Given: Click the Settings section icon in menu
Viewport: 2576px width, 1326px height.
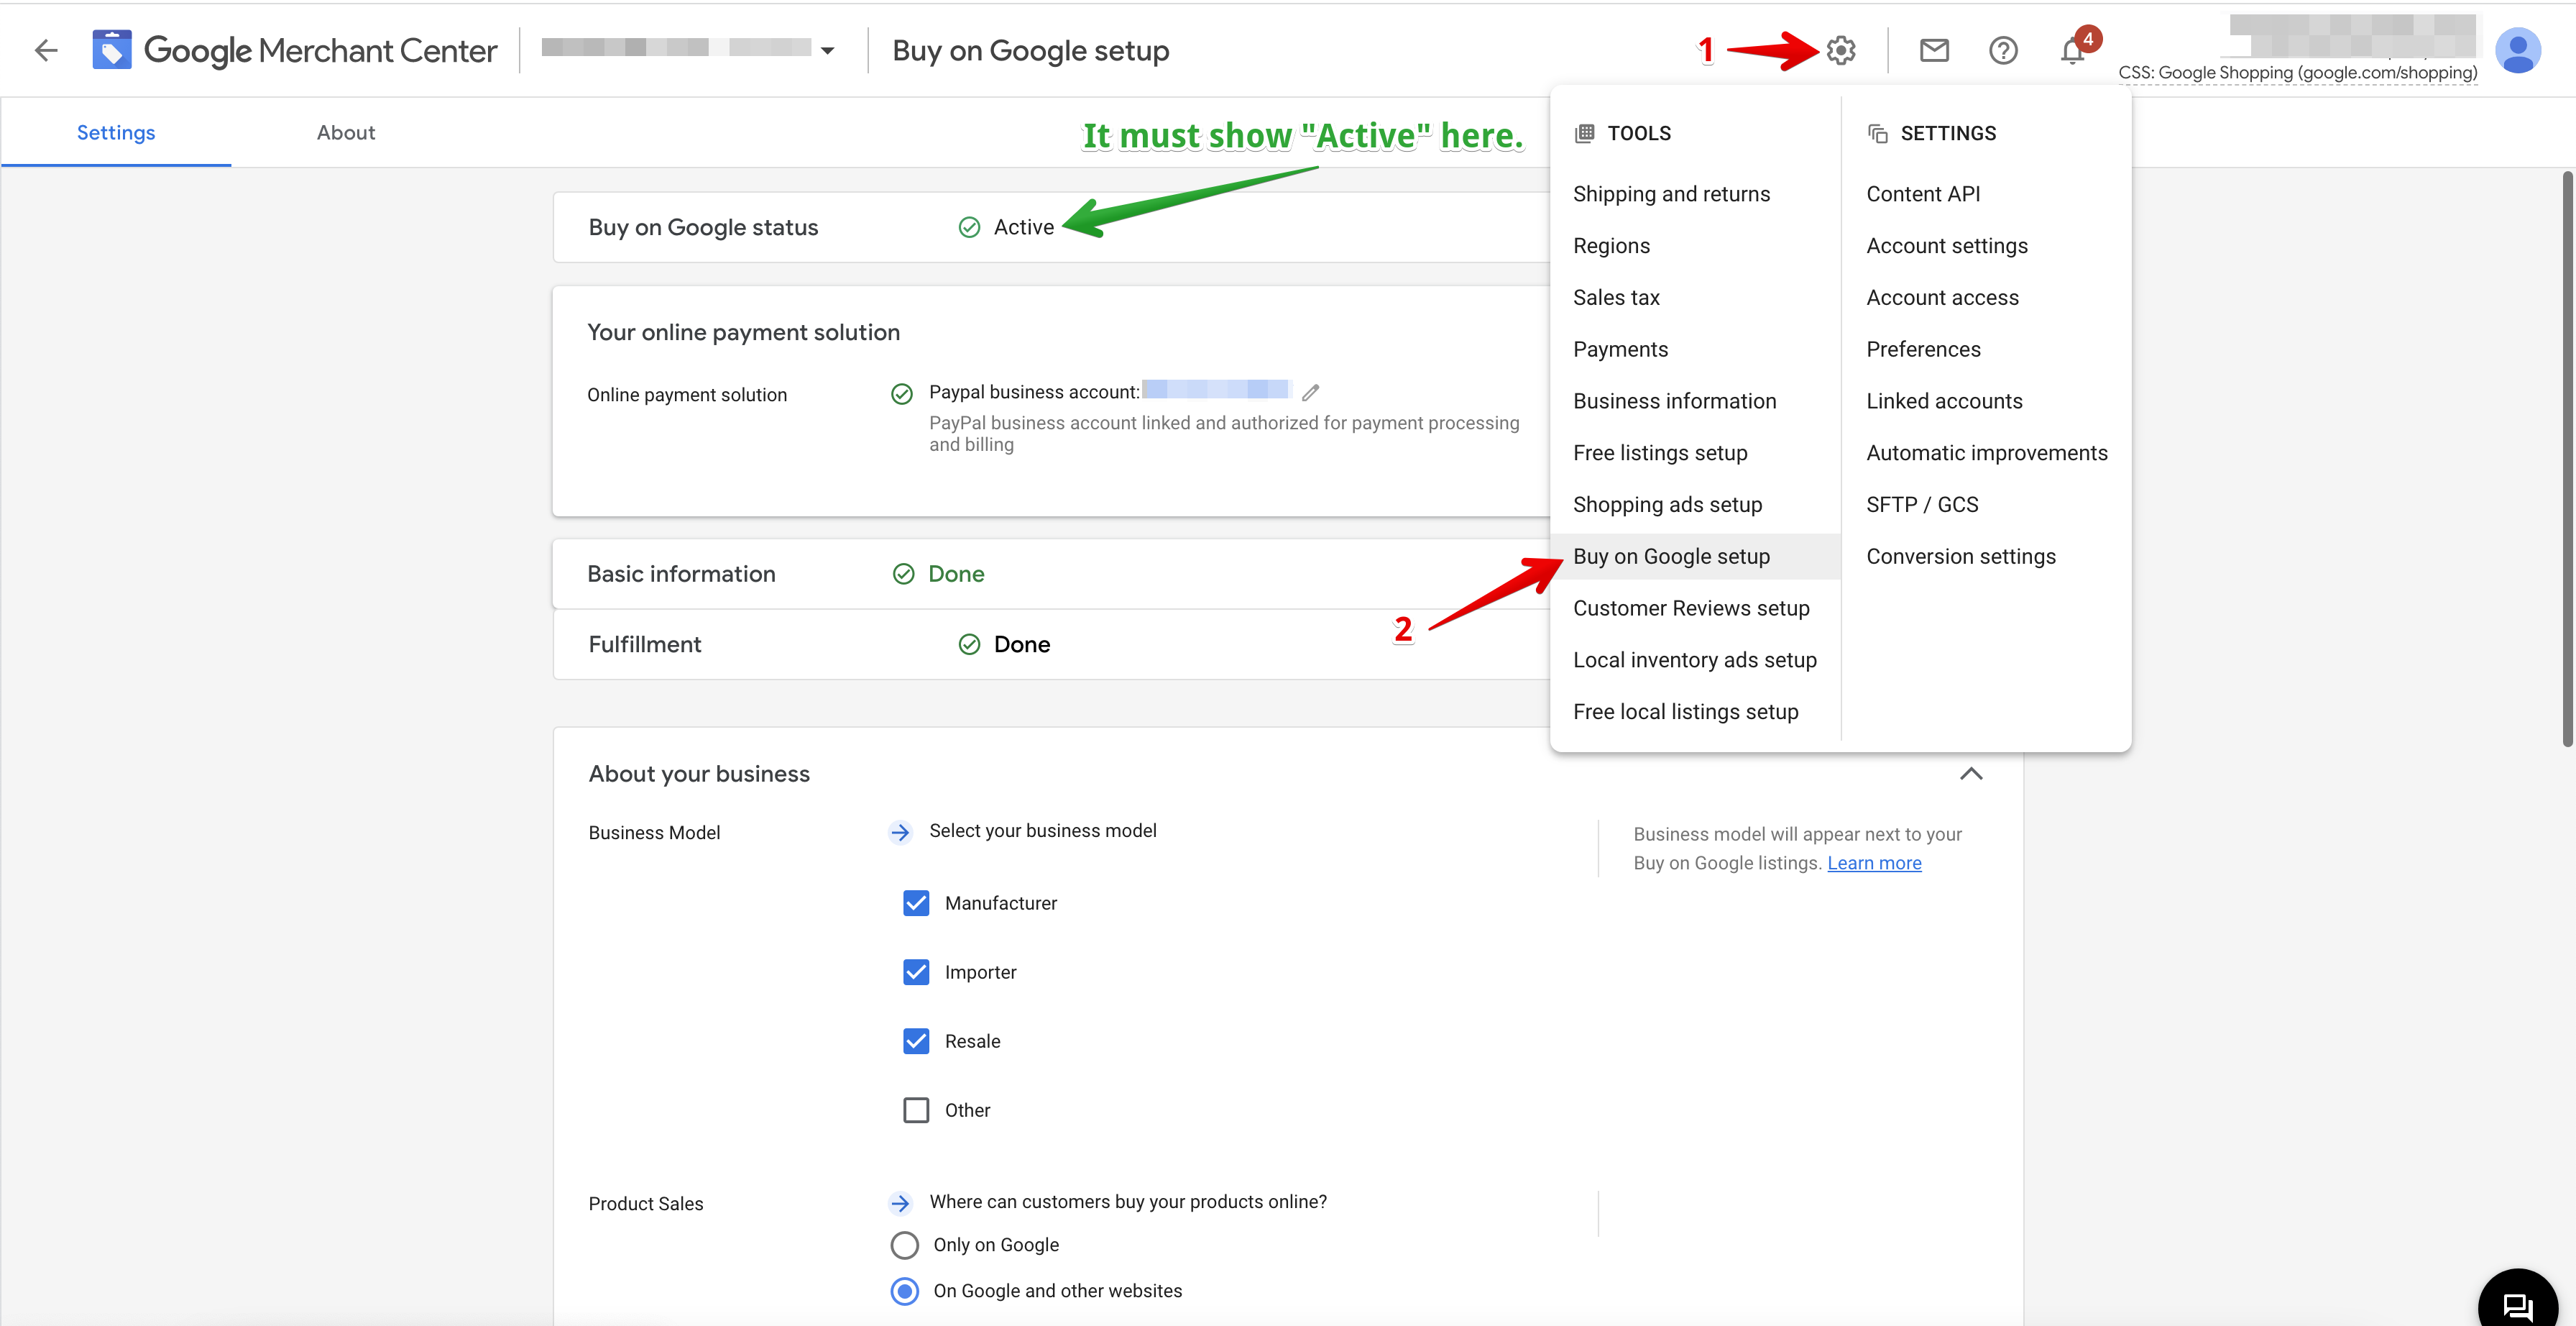Looking at the screenshot, I should pos(1877,133).
